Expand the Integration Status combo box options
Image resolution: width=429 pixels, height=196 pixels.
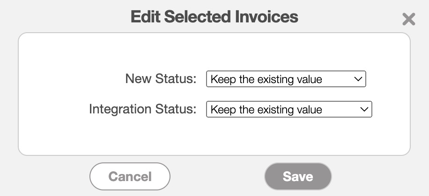tap(289, 110)
